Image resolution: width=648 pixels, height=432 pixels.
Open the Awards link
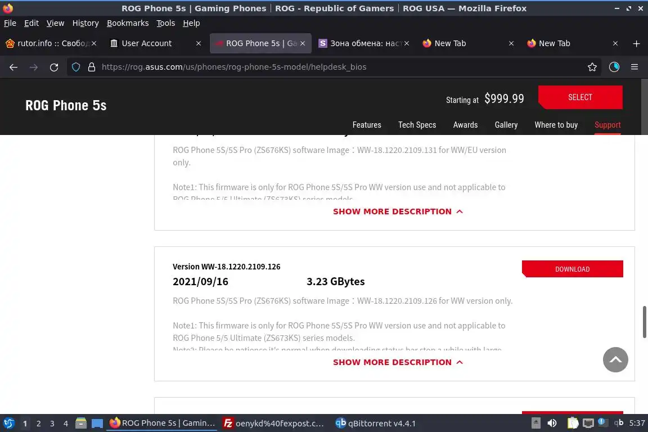465,125
